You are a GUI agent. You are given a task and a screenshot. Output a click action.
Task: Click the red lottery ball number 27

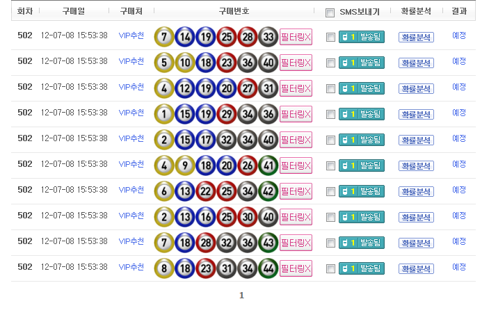point(247,88)
